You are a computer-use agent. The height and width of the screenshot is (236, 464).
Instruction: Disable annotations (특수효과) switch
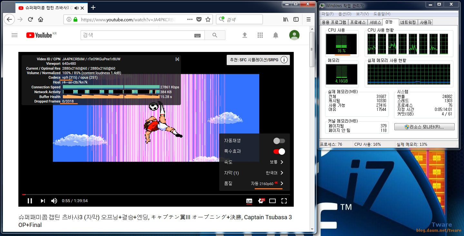point(279,152)
